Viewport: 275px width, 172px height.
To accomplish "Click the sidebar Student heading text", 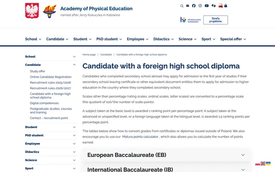I will (x=31, y=127).
